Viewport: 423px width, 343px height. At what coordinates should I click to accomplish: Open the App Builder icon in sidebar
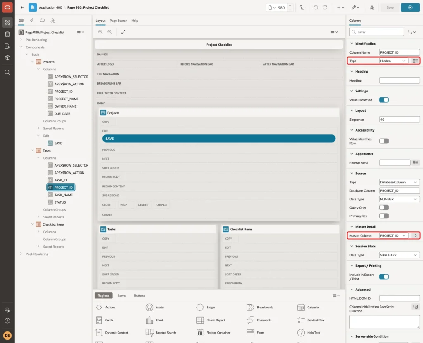7,23
